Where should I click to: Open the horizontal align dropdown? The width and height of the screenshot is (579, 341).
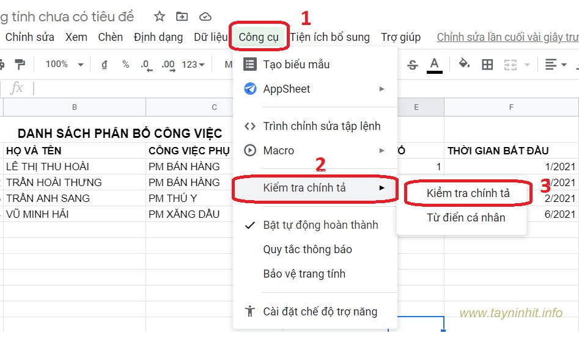click(555, 65)
